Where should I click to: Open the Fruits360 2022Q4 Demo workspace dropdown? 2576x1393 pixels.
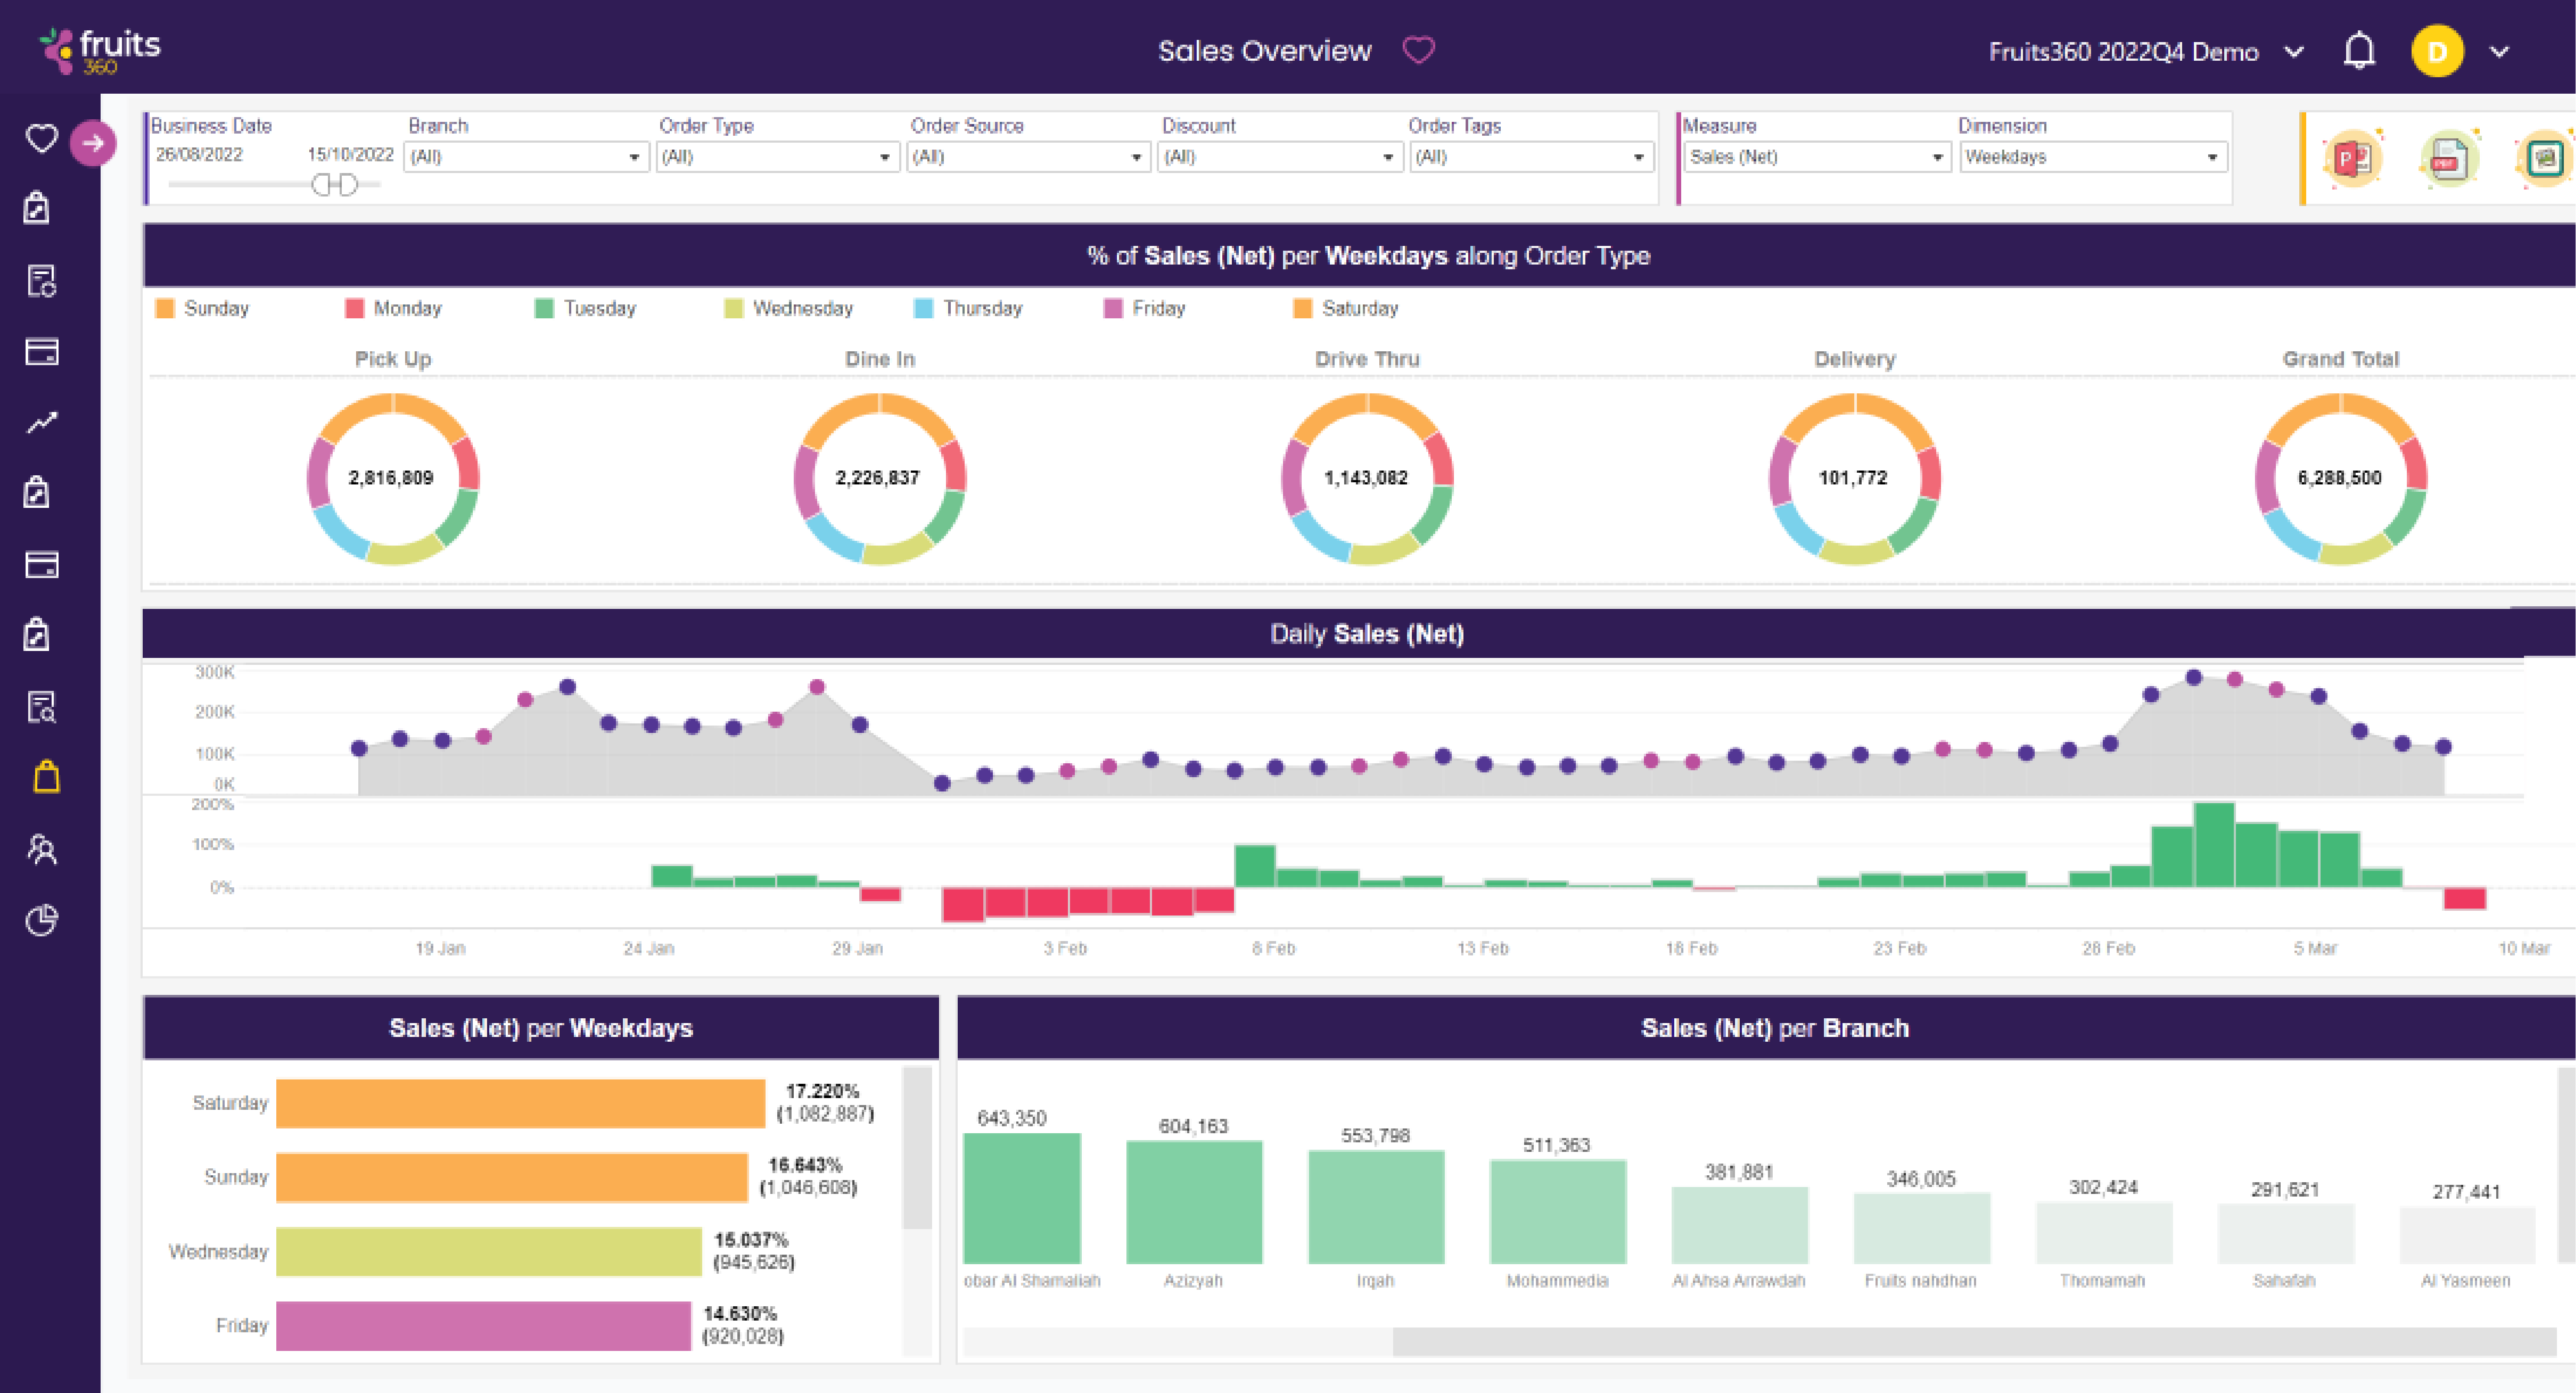pos(2146,52)
